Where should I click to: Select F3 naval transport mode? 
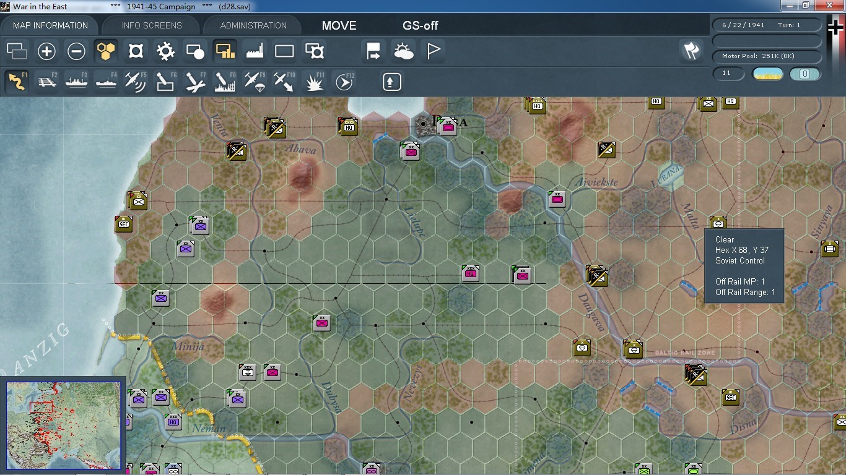tap(76, 82)
